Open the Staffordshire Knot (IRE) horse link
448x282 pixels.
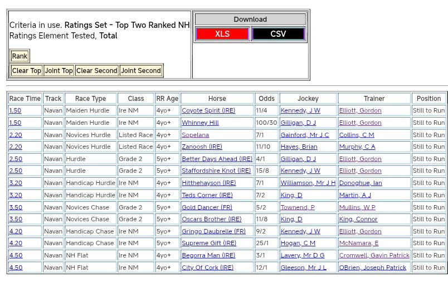[x=216, y=171]
